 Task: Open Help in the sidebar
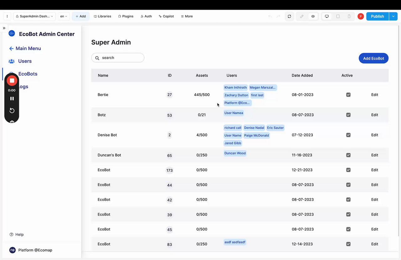click(x=17, y=234)
